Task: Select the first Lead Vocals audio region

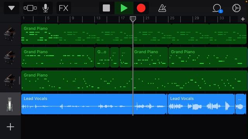Action: point(94,104)
